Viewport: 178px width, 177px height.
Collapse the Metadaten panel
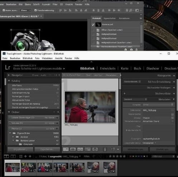tap(174, 99)
